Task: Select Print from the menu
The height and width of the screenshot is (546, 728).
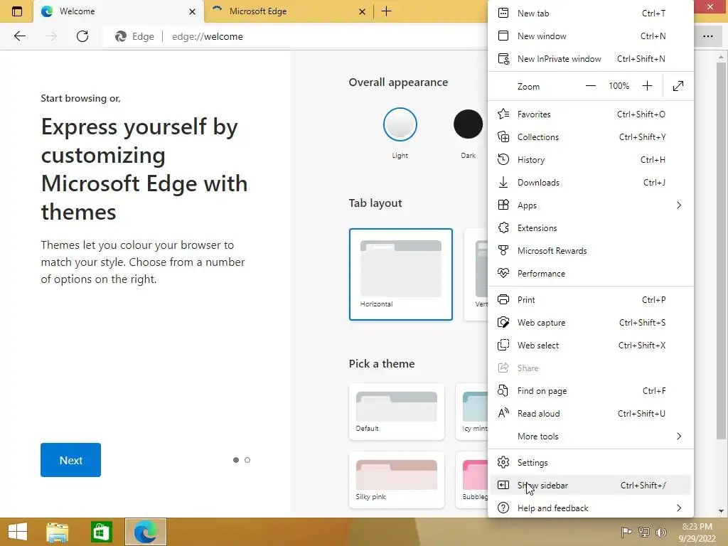Action: pos(591,299)
